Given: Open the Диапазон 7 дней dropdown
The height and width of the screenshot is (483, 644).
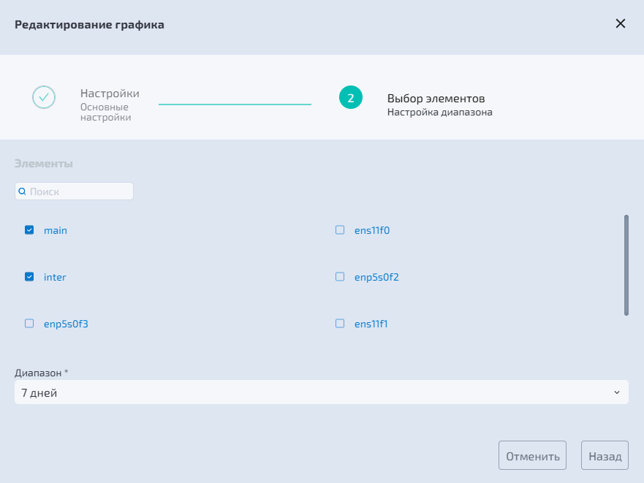Looking at the screenshot, I should click(322, 392).
